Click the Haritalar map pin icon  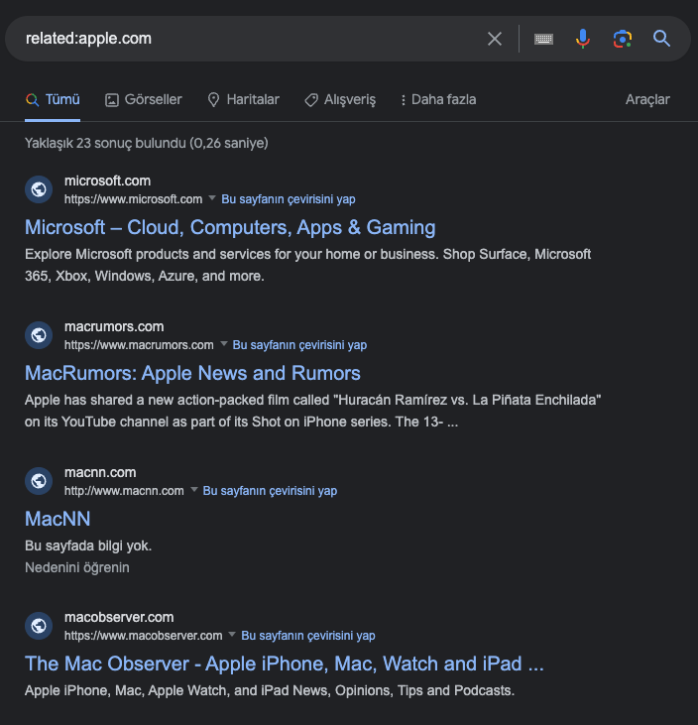pyautogui.click(x=213, y=100)
